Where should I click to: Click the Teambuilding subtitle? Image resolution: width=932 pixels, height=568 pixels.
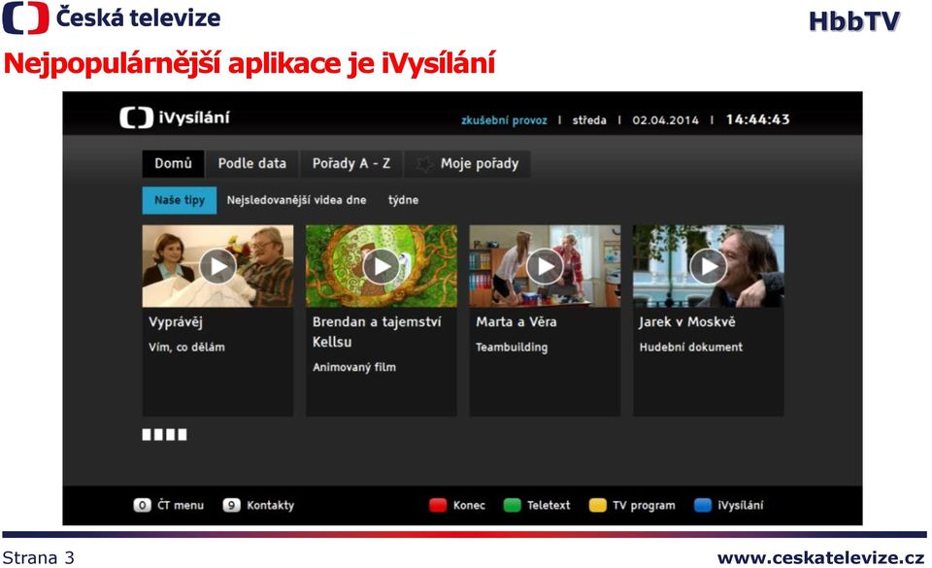point(512,347)
